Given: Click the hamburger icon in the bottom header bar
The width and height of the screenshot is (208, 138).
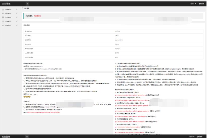Looking at the screenshot, I should [27, 137].
